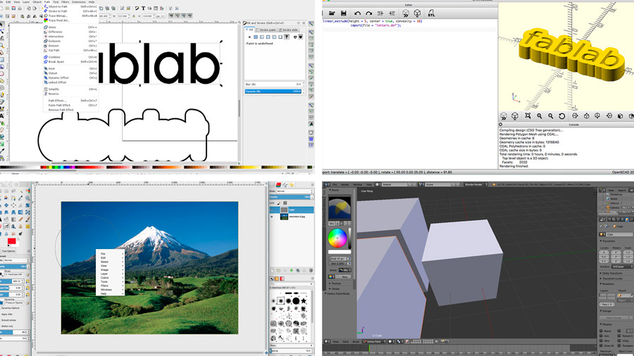This screenshot has height=356, width=634.
Task: Click the red foreground color swatch in GIMP
Action: 12,241
